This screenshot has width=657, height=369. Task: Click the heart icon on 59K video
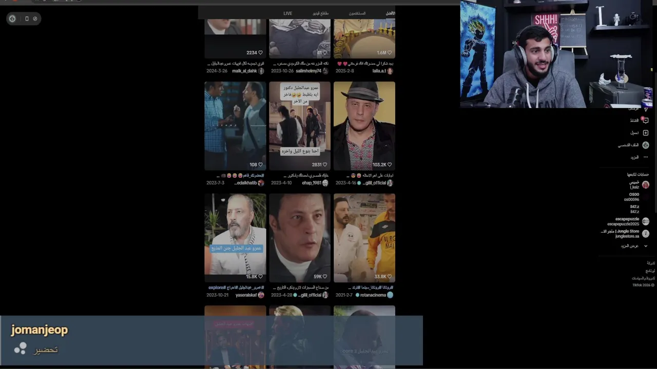tap(325, 277)
